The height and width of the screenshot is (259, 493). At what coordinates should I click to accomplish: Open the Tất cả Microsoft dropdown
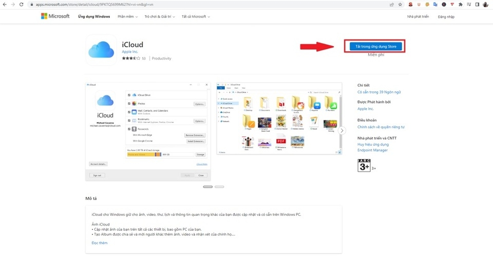tap(195, 16)
